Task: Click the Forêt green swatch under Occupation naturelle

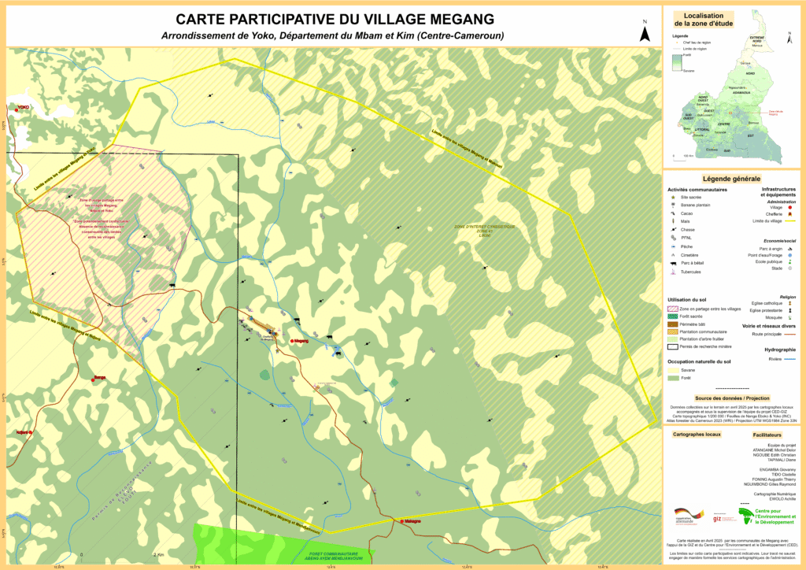Action: pyautogui.click(x=672, y=378)
